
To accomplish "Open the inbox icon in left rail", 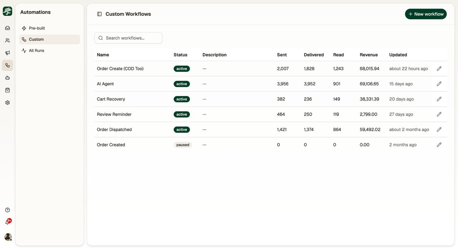I will [x=8, y=28].
